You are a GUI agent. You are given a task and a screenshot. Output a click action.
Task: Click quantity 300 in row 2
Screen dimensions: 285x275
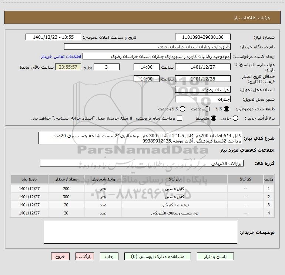tap(66, 197)
